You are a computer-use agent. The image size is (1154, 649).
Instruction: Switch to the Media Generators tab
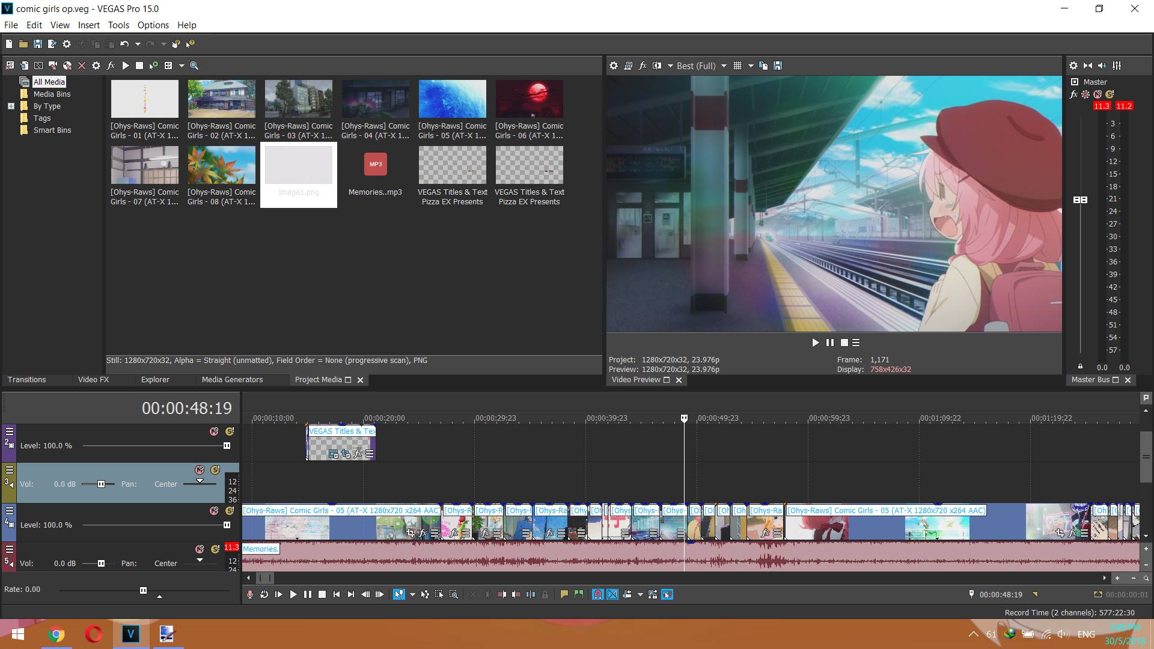[x=232, y=380]
